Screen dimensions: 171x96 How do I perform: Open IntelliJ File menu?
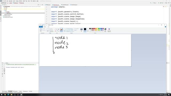[3, 1]
